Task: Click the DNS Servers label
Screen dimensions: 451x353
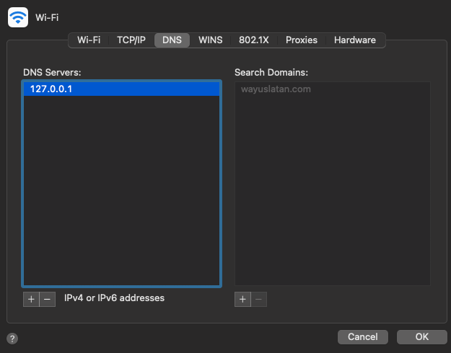Action: click(x=52, y=72)
